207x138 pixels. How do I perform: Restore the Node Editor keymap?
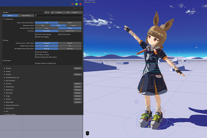tap(78, 102)
